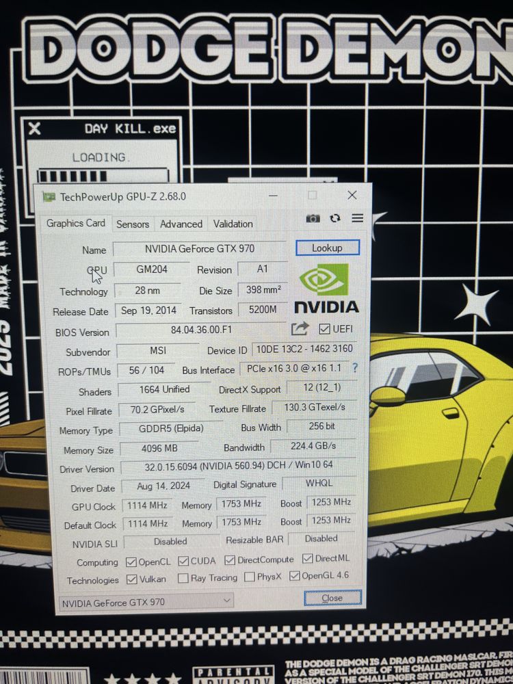The image size is (513, 684).
Task: Click the BIOS export share icon
Action: (300, 328)
